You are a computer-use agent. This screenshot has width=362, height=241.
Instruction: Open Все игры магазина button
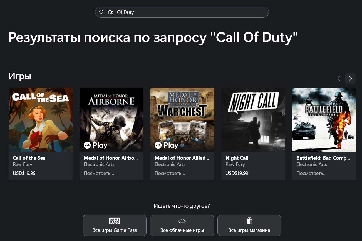249,225
